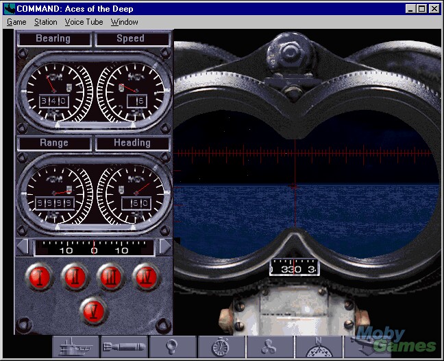Click the Bearing label plate
Image resolution: width=444 pixels, height=361 pixels.
pos(54,38)
